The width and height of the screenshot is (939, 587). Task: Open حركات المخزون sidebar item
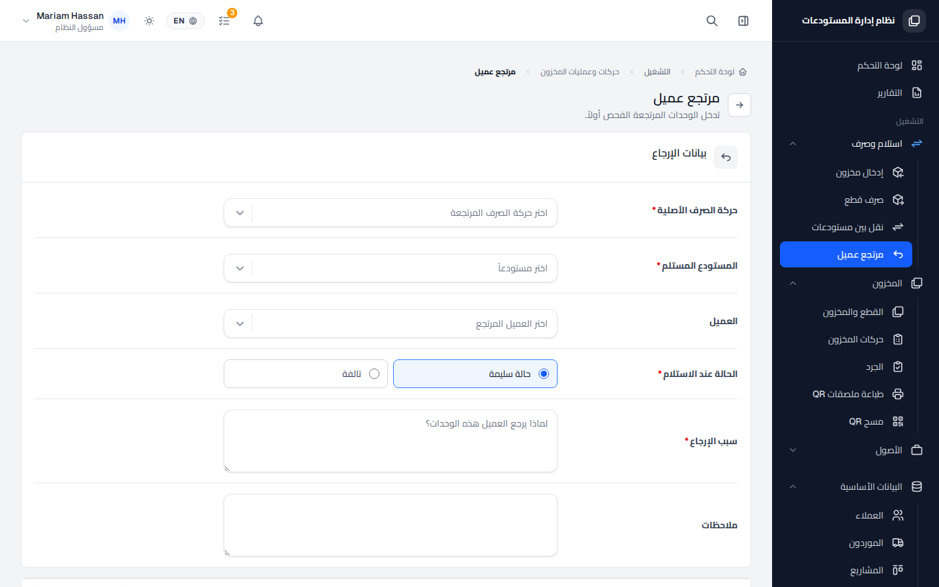pyautogui.click(x=846, y=339)
